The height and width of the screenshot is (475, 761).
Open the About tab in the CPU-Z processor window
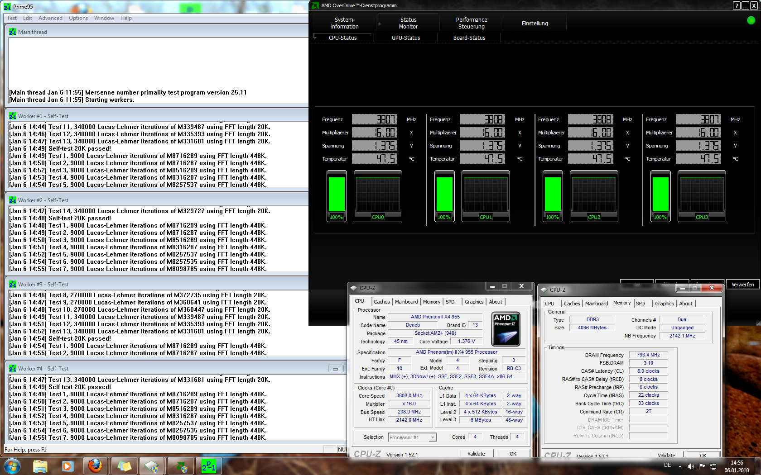[496, 302]
